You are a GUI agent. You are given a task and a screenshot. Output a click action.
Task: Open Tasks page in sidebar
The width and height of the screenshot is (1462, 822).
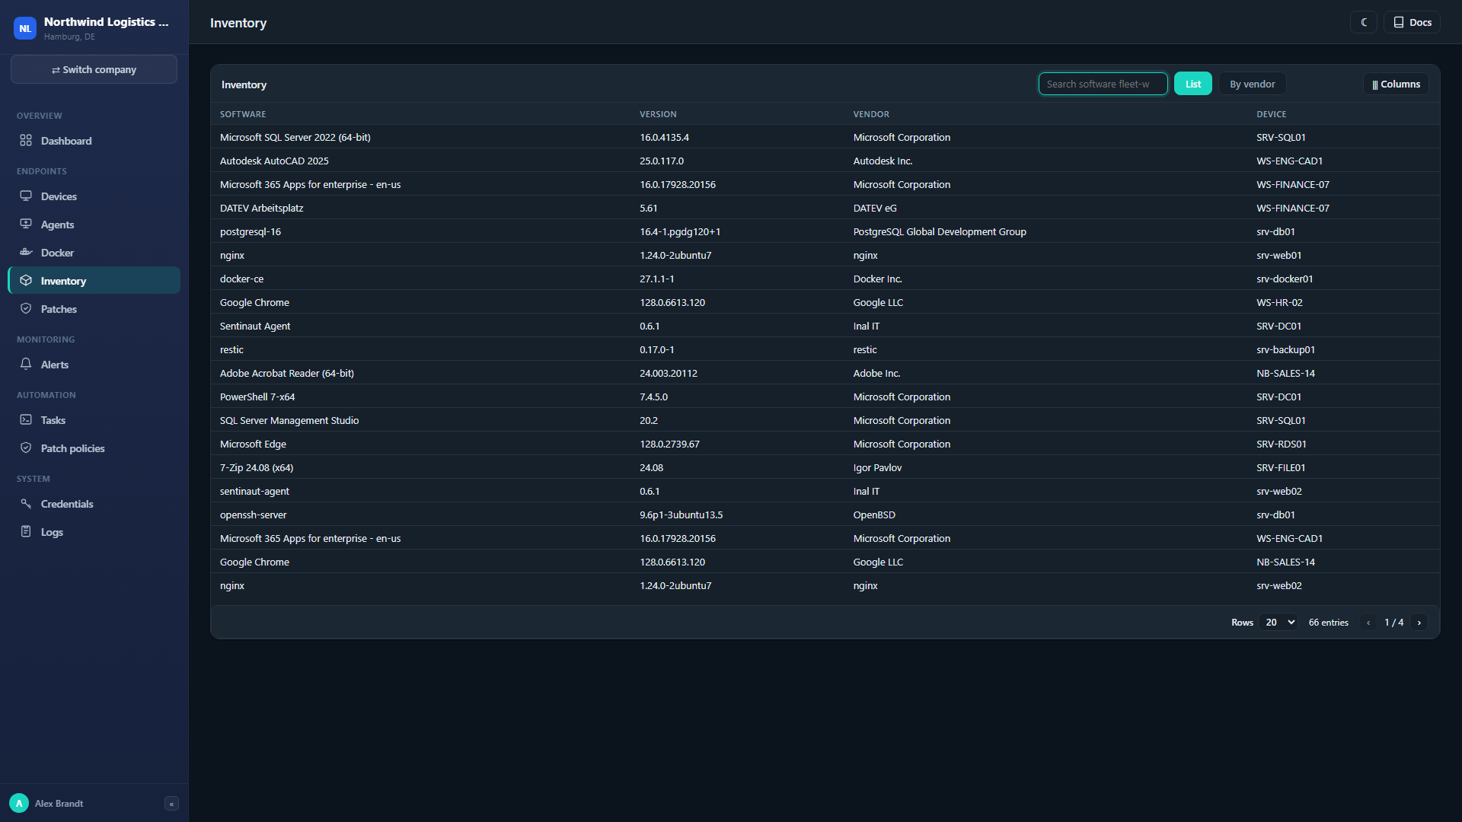94,420
